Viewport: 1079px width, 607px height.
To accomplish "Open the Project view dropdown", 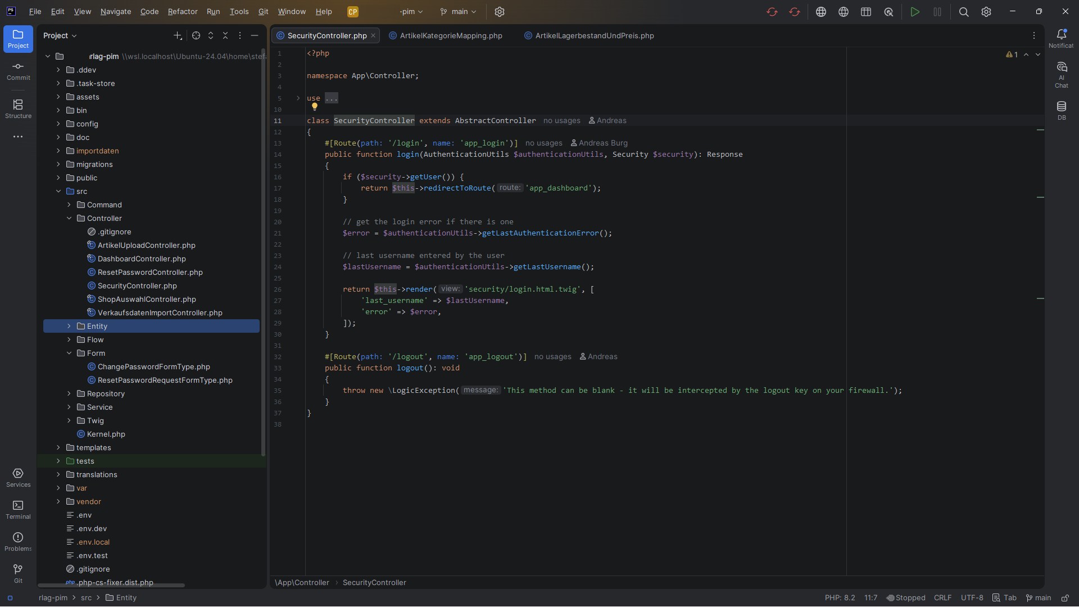I will 60,35.
